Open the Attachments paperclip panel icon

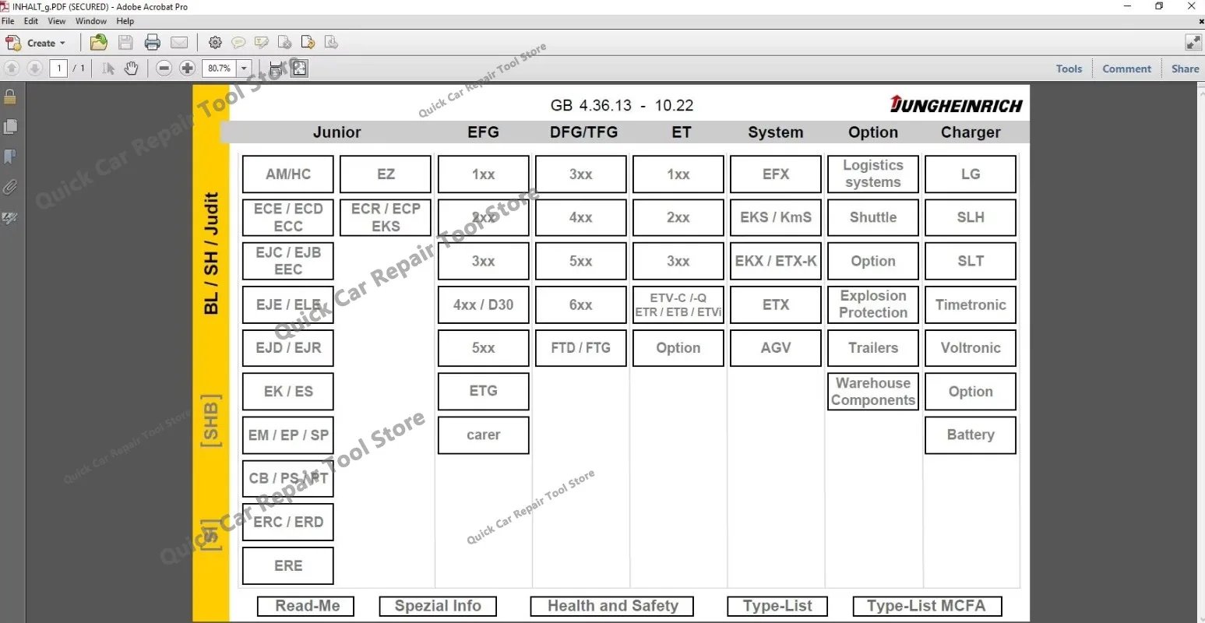pos(10,188)
